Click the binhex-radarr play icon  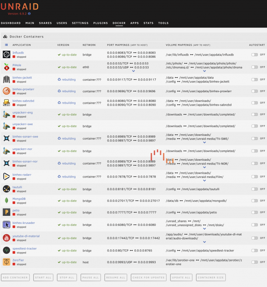click(7, 177)
